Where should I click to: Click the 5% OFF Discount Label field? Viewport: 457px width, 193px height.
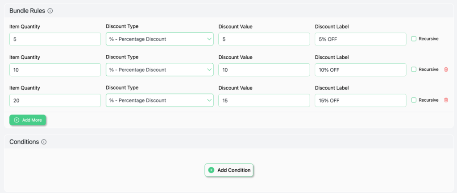click(360, 39)
